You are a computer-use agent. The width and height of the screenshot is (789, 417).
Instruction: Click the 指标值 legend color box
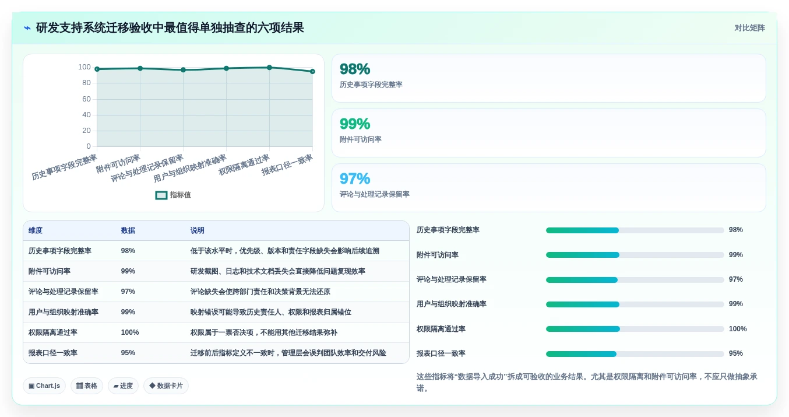tap(161, 195)
